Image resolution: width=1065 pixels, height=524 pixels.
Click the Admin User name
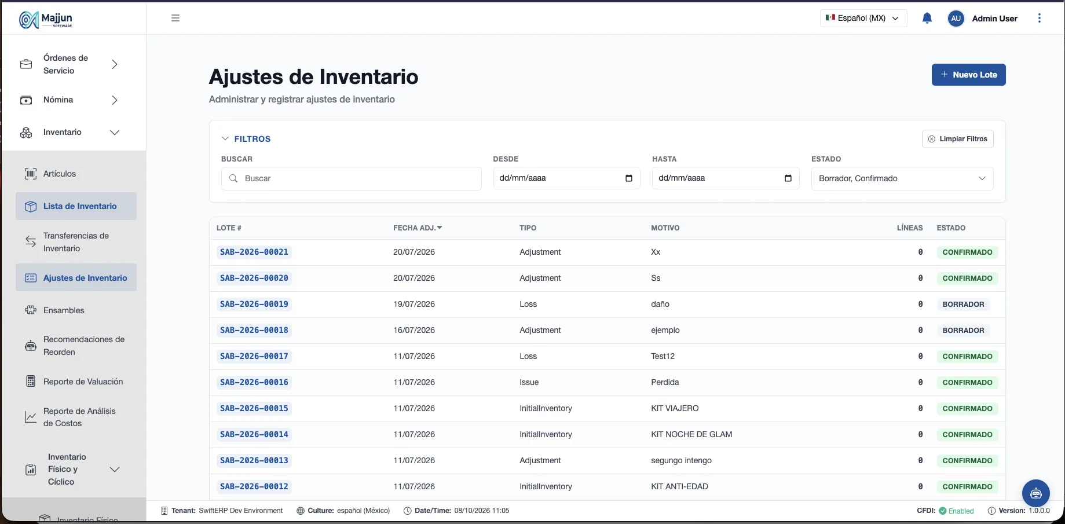(994, 19)
